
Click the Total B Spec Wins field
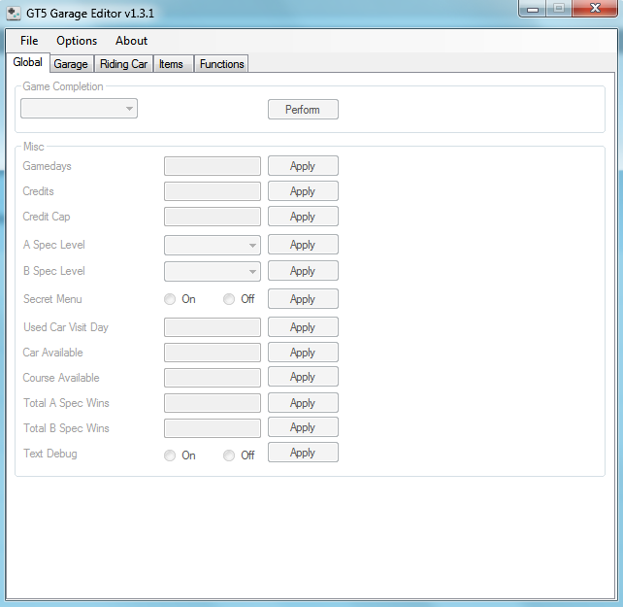coord(213,428)
